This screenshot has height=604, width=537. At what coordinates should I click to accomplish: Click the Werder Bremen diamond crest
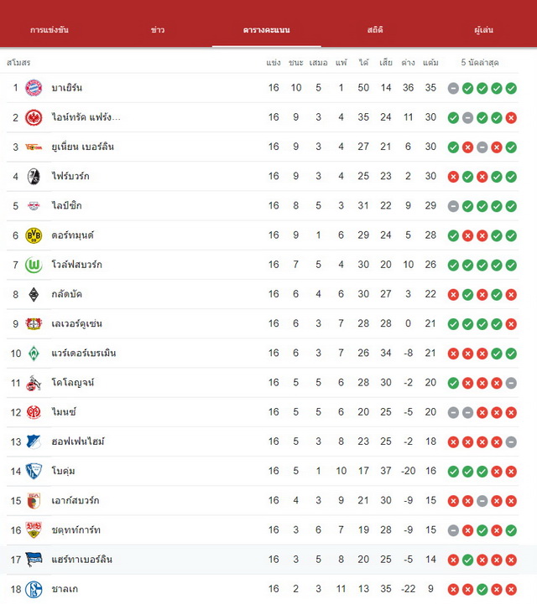(x=34, y=354)
